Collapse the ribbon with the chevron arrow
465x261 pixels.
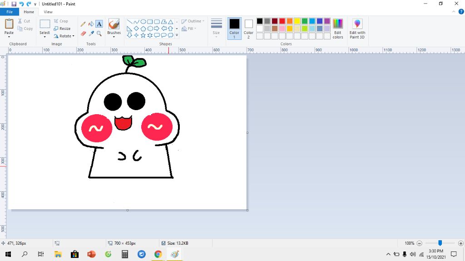pyautogui.click(x=454, y=12)
